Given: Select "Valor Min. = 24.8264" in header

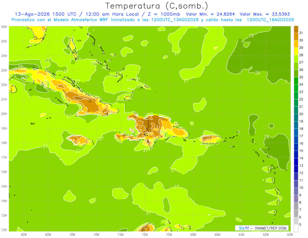Looking at the screenshot, I should (x=210, y=14).
